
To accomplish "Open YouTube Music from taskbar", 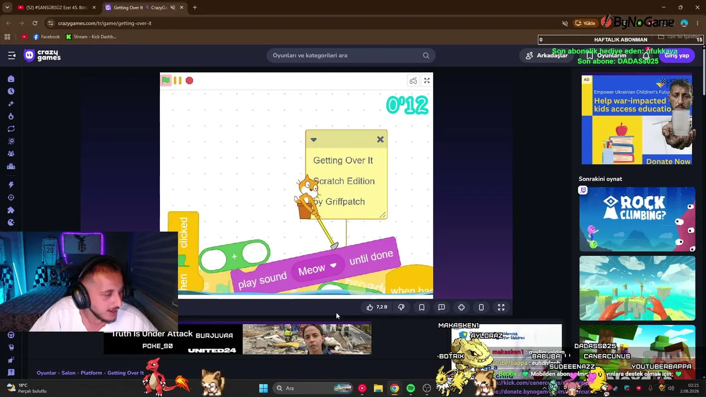I will click(x=362, y=388).
